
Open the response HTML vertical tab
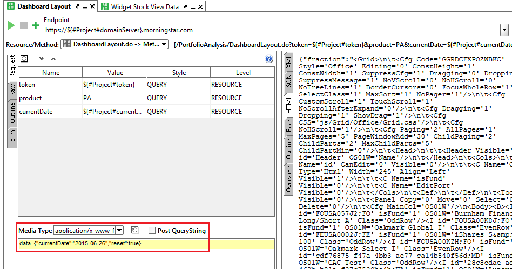point(288,105)
